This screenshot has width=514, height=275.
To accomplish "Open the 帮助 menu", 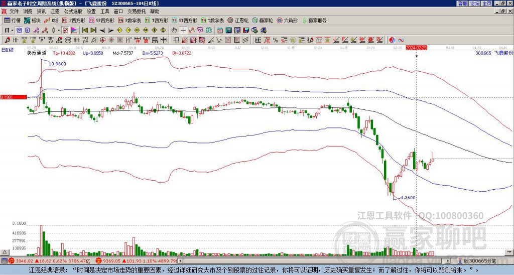I will click(155, 12).
